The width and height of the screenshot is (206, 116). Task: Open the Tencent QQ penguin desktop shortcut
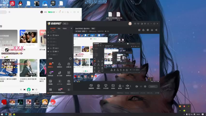click(20, 4)
